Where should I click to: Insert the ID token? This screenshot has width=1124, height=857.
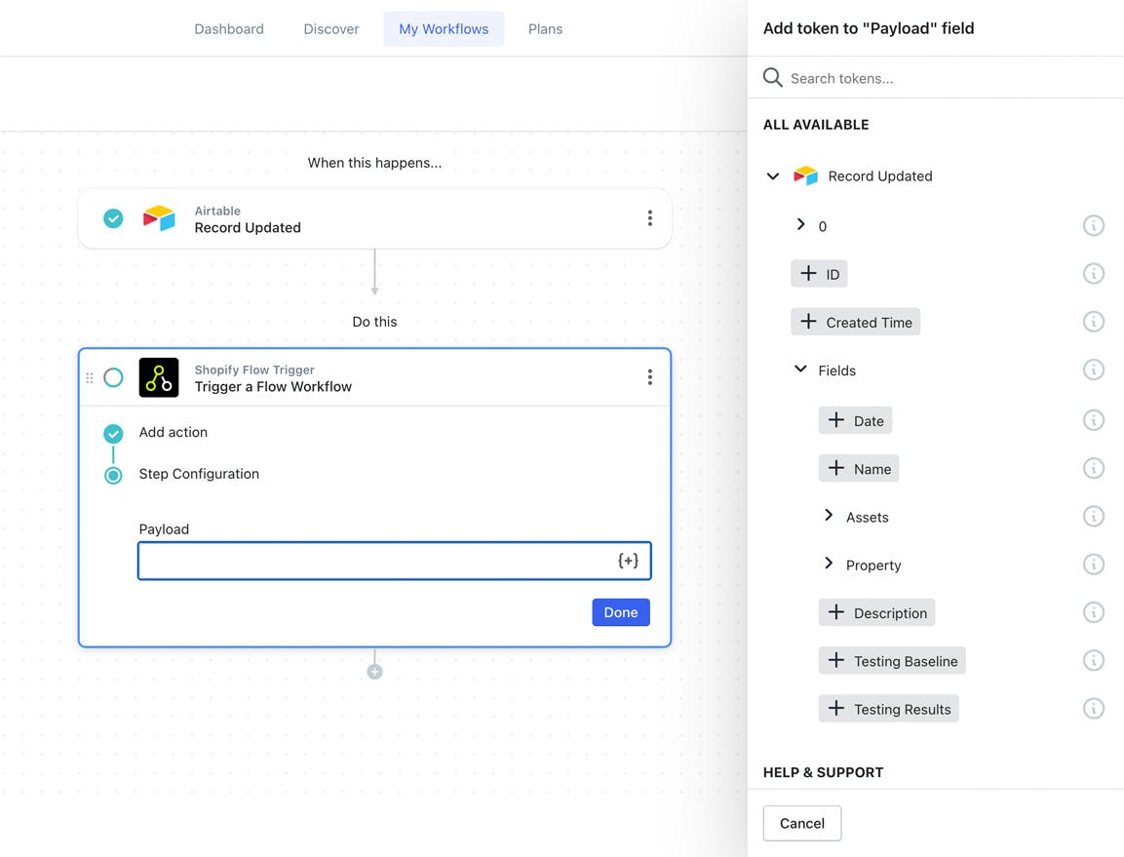(x=819, y=274)
